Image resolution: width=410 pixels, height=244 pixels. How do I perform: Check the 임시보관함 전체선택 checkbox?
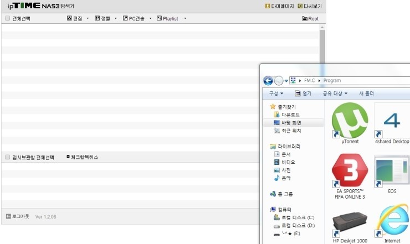click(x=8, y=157)
